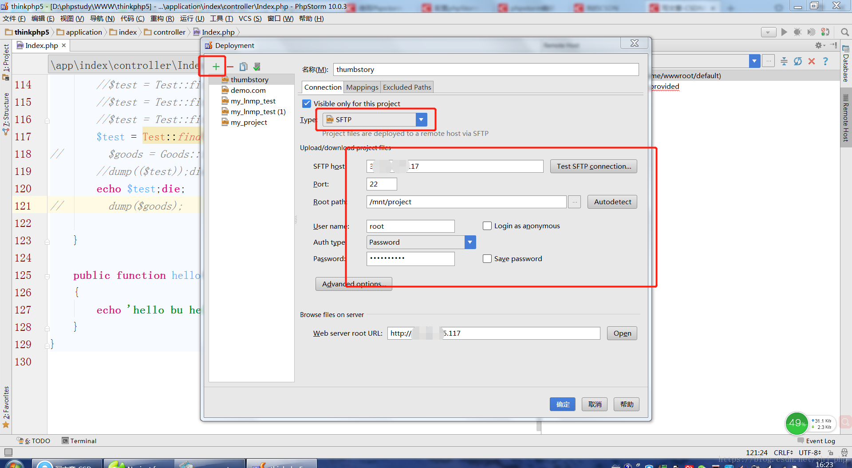Open the run configuration dropdown
This screenshot has width=852, height=468.
[x=768, y=32]
